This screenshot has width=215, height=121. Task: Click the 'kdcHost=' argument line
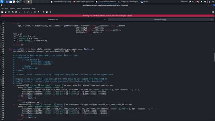pos(89,32)
